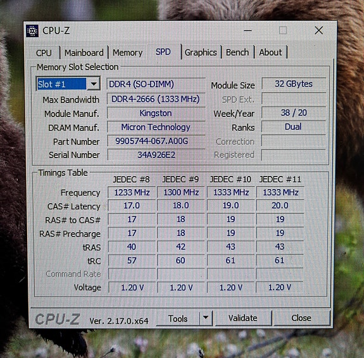
Task: Switch to the CPU tab
Action: coord(44,52)
